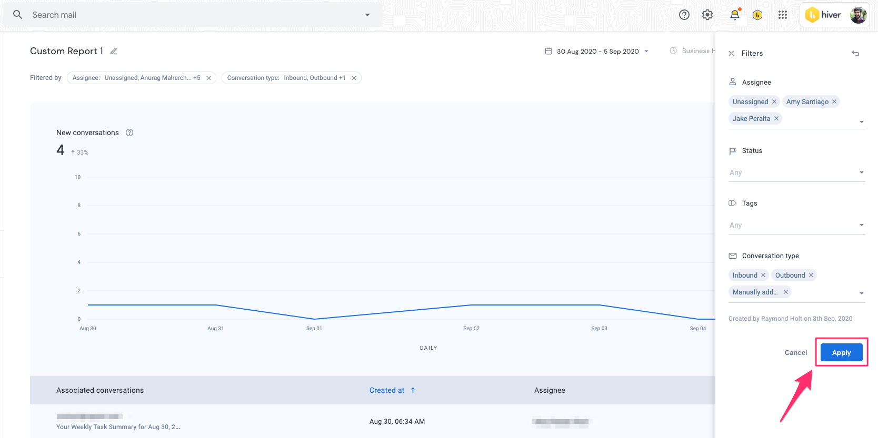Click the Assignee filter chip text
This screenshot has width=878, height=438.
[x=136, y=78]
